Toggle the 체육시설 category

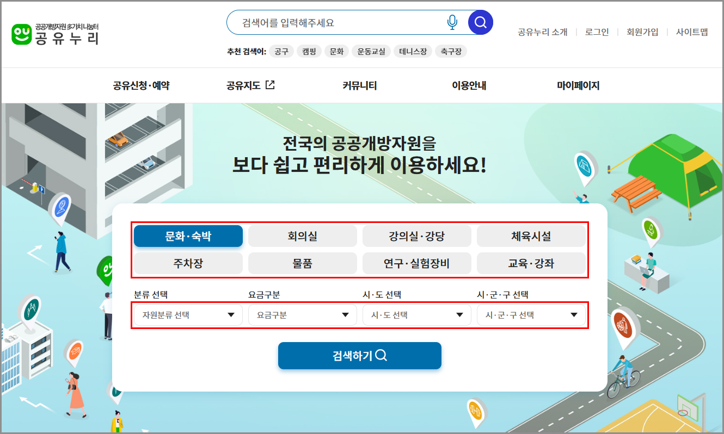point(531,236)
